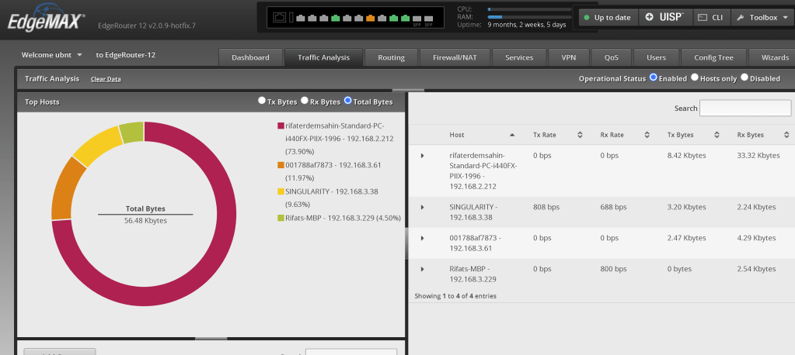Click the orange legend swatch for 001788af7873
The image size is (795, 355).
pos(281,165)
